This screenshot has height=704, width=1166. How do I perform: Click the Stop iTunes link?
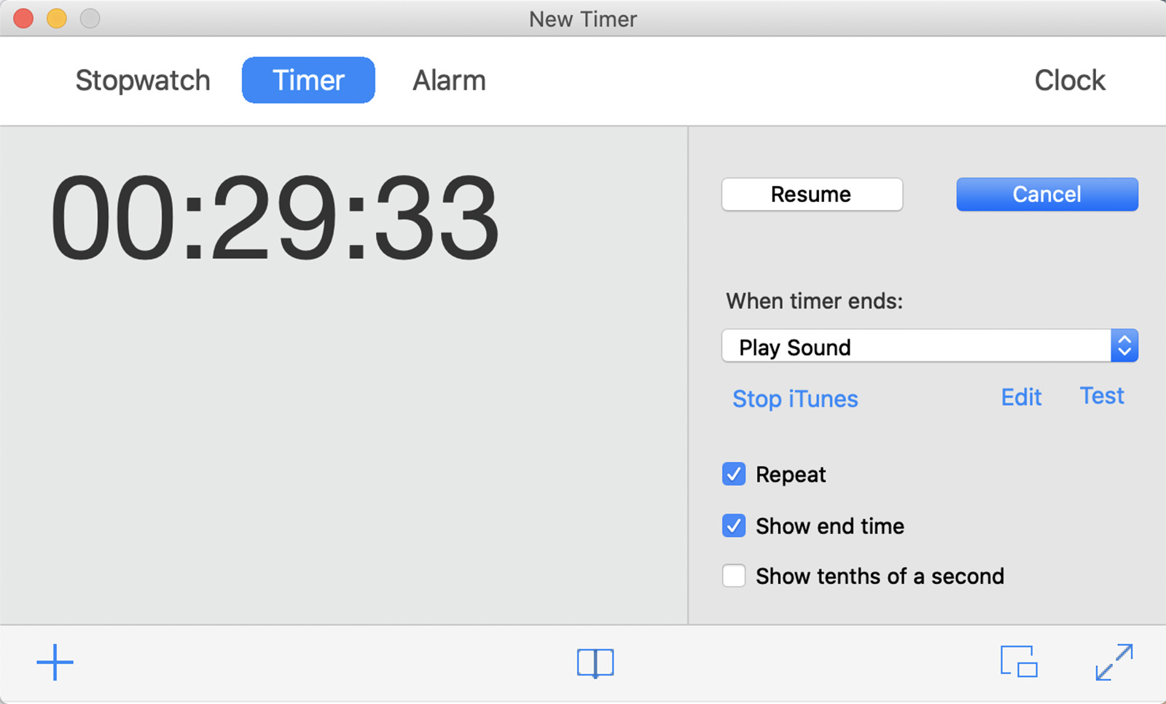click(x=795, y=399)
